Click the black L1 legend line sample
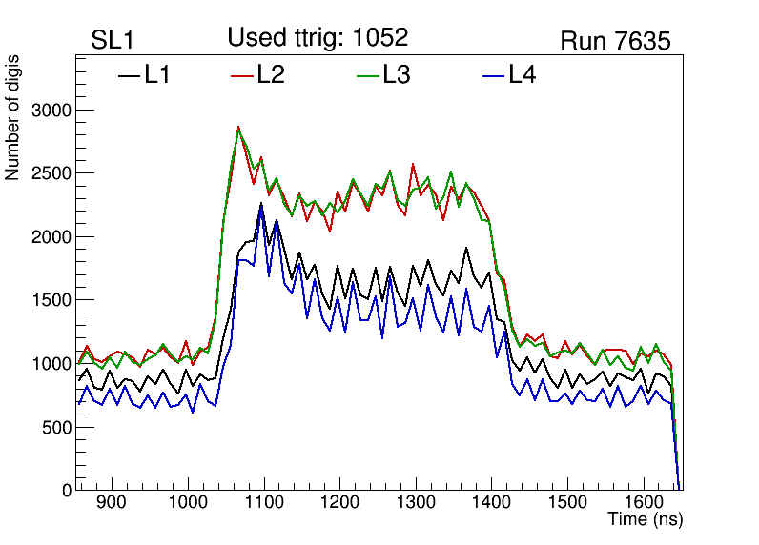Screen dimensions: 759x545 click(x=129, y=75)
